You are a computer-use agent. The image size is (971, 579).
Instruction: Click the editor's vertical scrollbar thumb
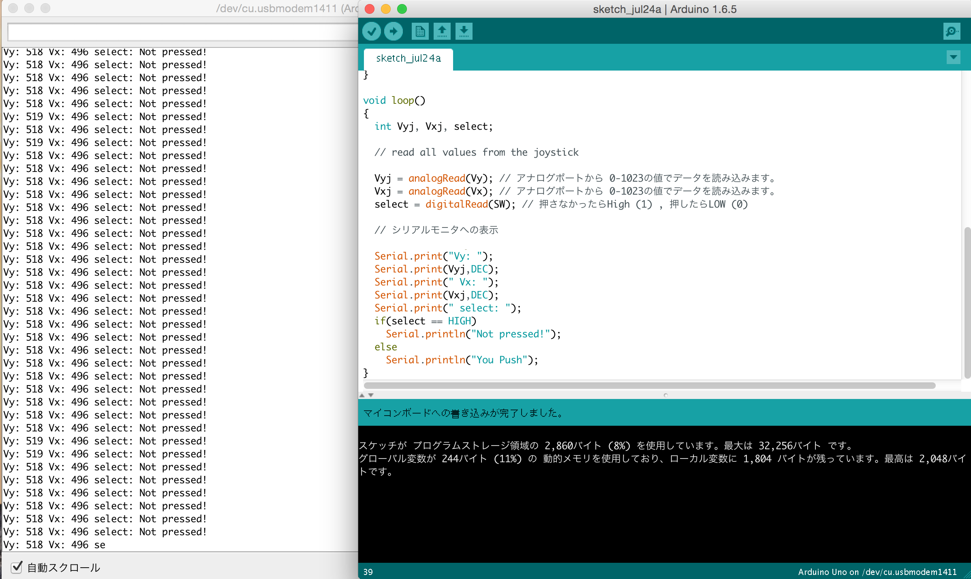pos(967,302)
